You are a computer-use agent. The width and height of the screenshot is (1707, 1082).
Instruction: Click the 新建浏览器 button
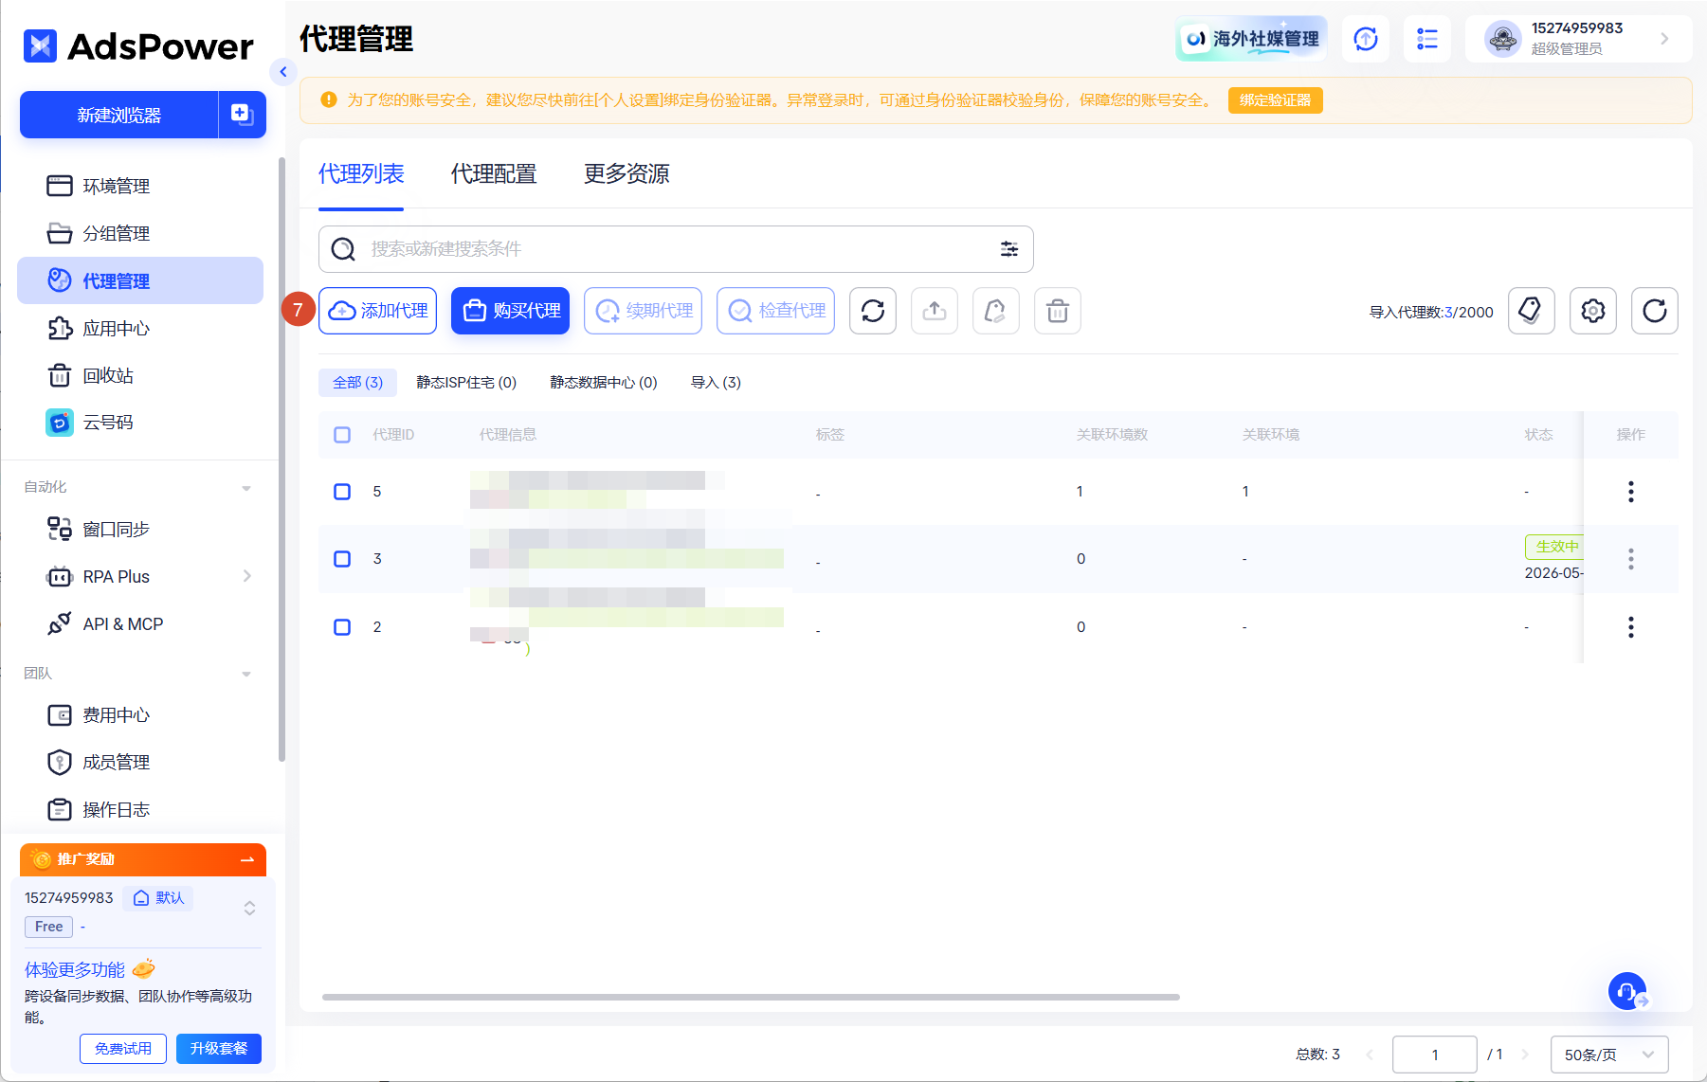(119, 115)
